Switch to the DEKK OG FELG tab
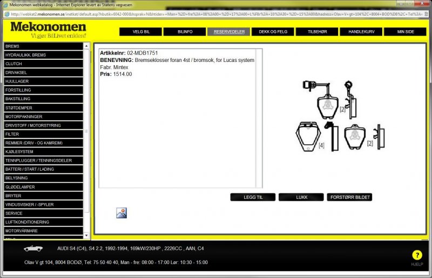 pyautogui.click(x=273, y=32)
